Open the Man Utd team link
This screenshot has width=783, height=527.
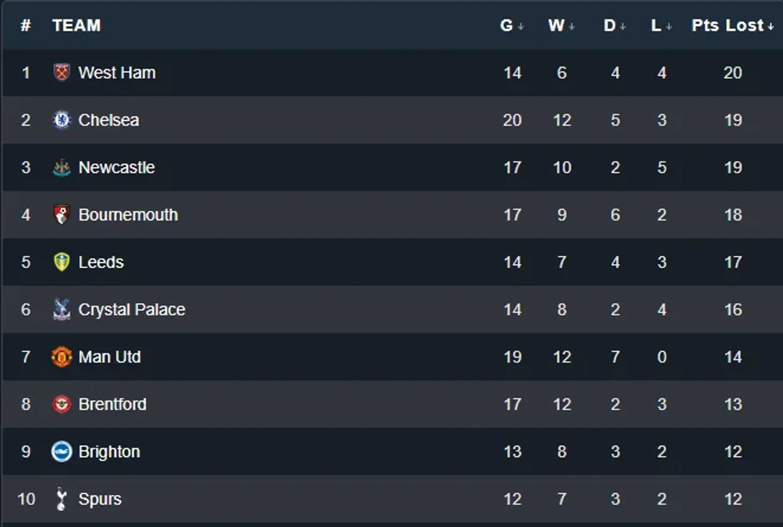pos(109,357)
